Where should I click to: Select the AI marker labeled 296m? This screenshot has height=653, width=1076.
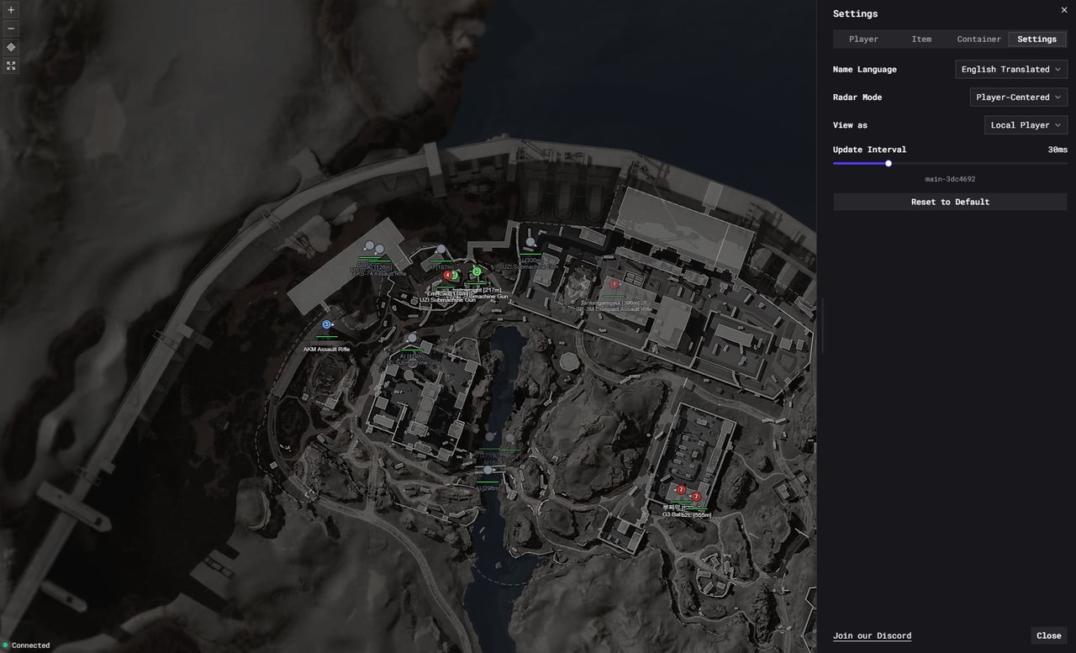click(488, 471)
